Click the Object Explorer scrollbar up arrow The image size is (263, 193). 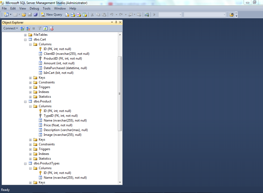[120, 35]
